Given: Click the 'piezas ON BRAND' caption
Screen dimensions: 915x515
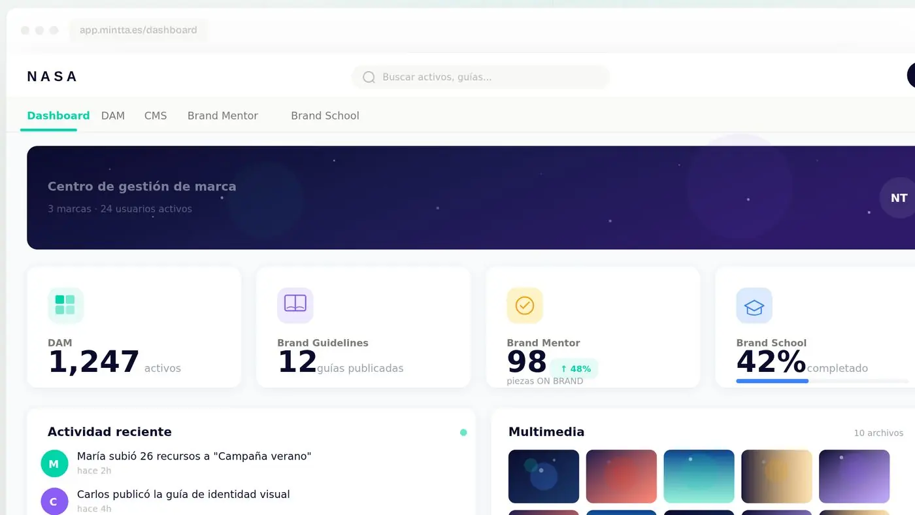Looking at the screenshot, I should tap(545, 381).
